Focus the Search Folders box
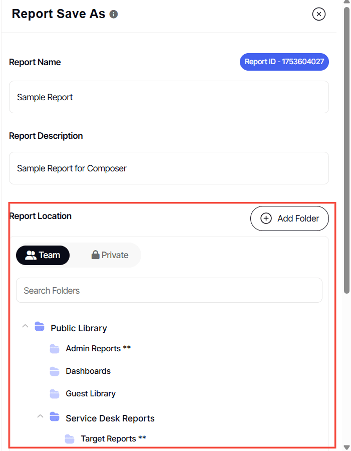Image resolution: width=351 pixels, height=451 pixels. (169, 290)
